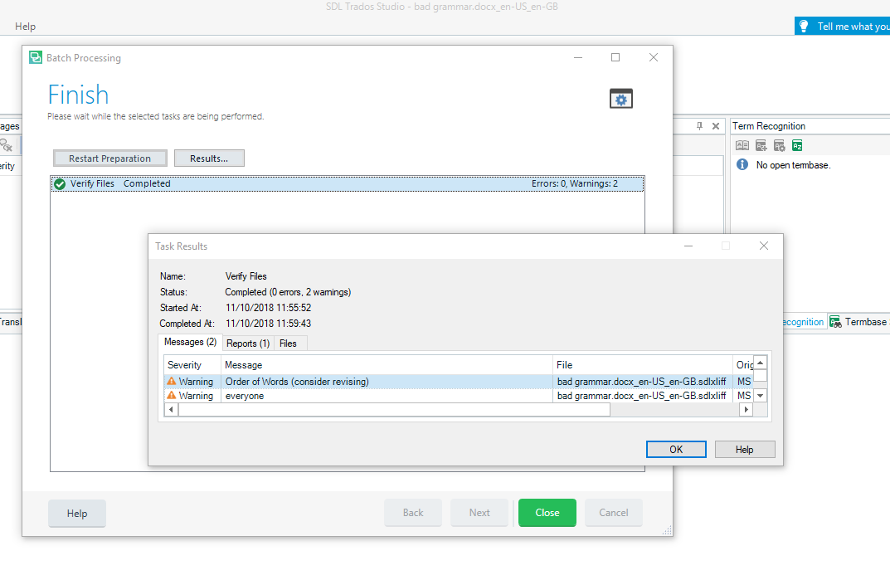Click the lightbulb Tell me icon
Viewport: 890px width, 580px height.
pyautogui.click(x=804, y=26)
